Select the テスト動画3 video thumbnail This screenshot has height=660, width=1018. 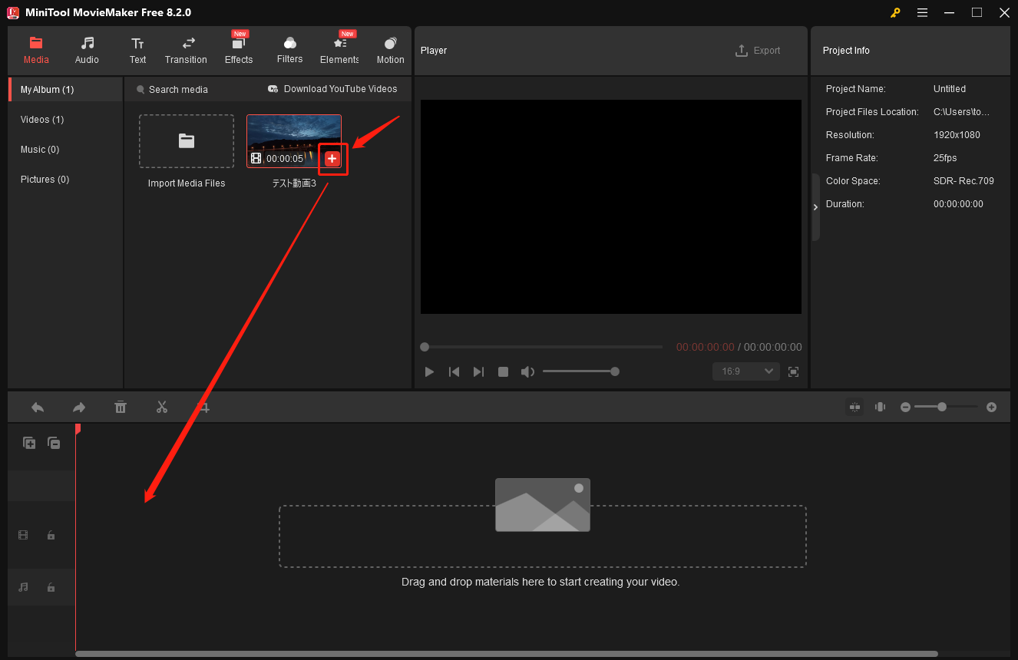[x=294, y=141]
